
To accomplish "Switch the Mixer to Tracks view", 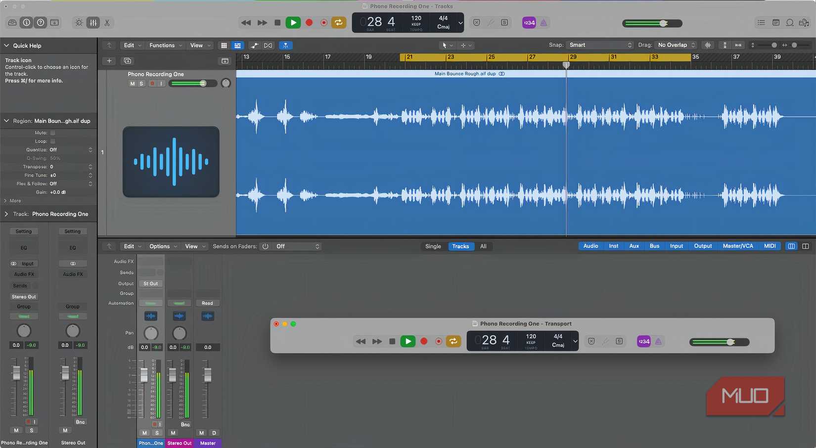I will [x=460, y=246].
